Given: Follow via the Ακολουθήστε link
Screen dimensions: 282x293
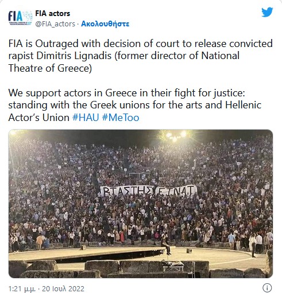Looking at the screenshot, I should coord(105,24).
